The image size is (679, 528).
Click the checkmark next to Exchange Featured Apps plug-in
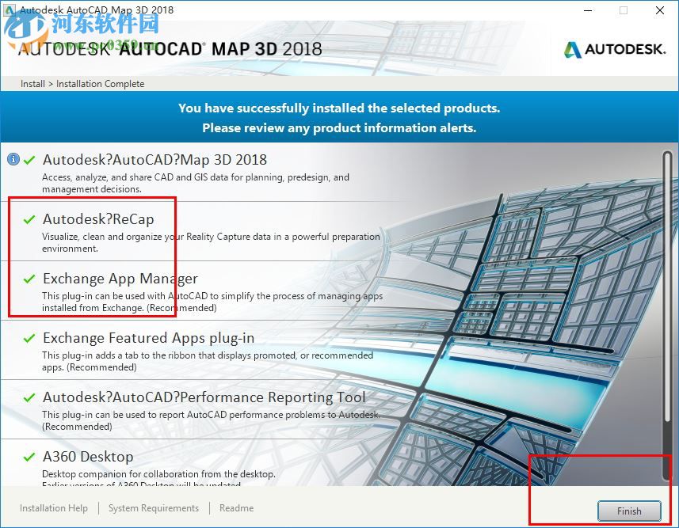(x=31, y=338)
